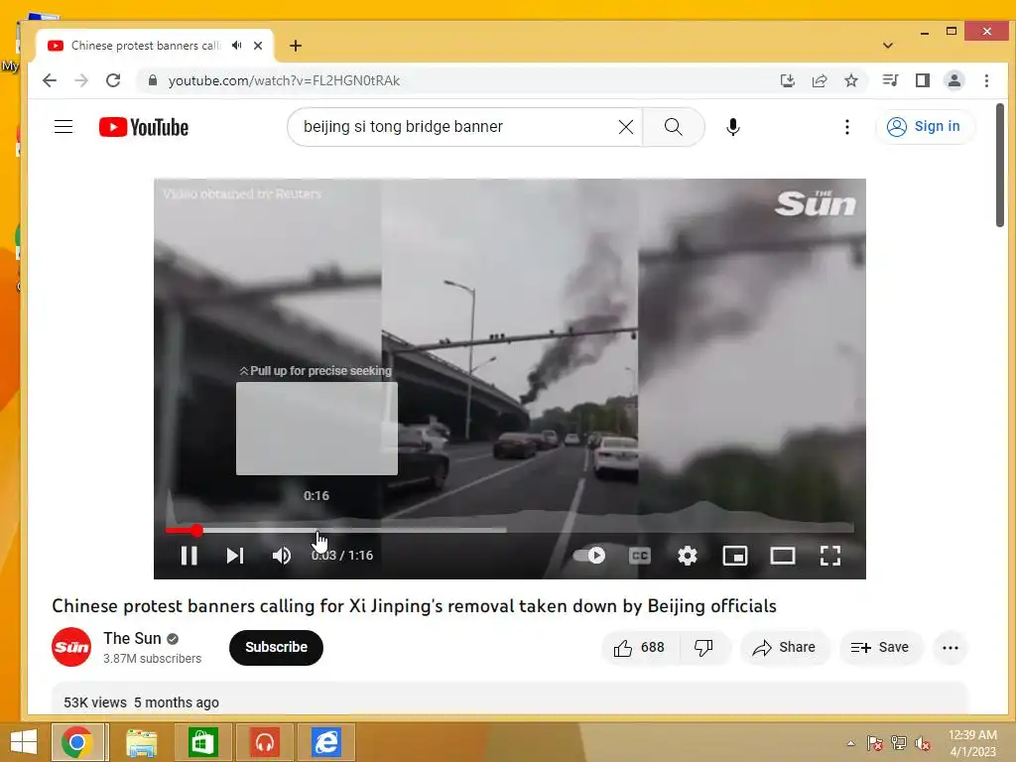The width and height of the screenshot is (1016, 762).
Task: Open The Sun channel name link
Action: tap(132, 638)
